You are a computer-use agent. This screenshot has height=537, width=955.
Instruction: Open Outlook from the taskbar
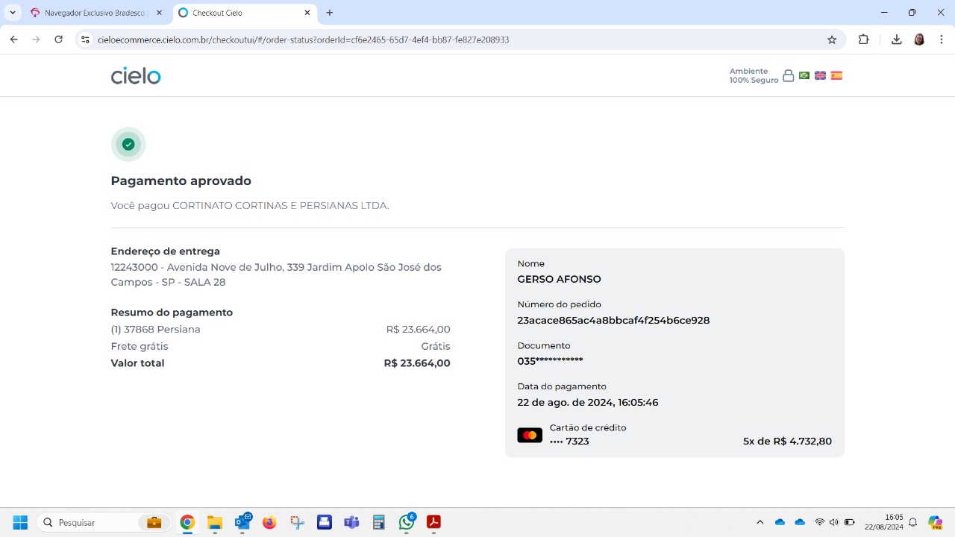click(242, 523)
